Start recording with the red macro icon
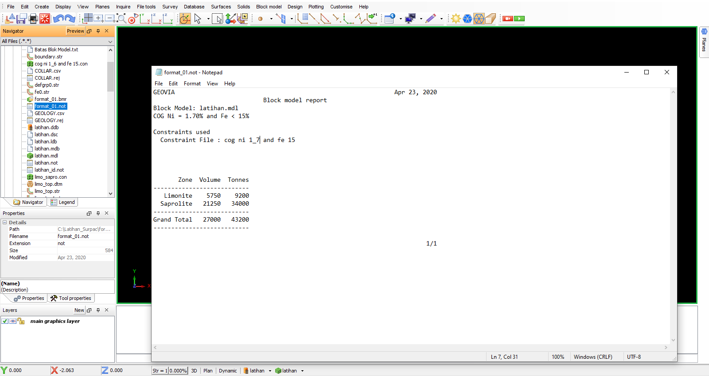This screenshot has width=709, height=376. click(507, 19)
